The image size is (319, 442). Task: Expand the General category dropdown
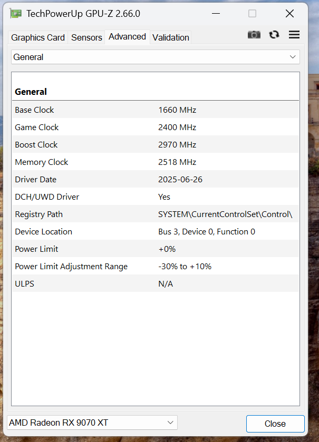[x=156, y=57]
